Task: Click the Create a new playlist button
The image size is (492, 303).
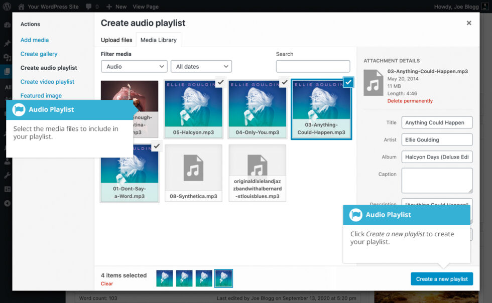Action: click(442, 278)
